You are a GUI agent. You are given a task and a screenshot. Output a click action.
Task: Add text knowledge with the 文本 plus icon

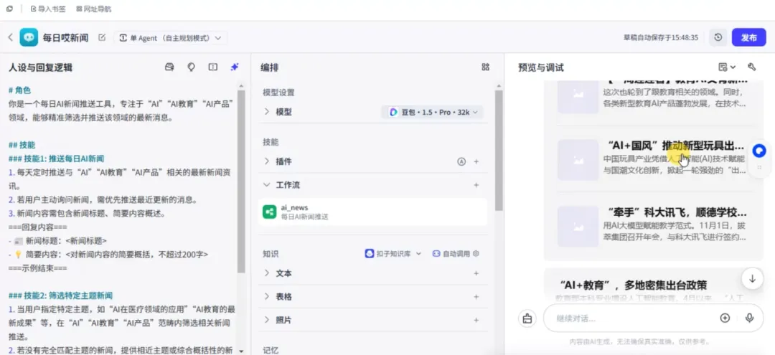(x=476, y=273)
